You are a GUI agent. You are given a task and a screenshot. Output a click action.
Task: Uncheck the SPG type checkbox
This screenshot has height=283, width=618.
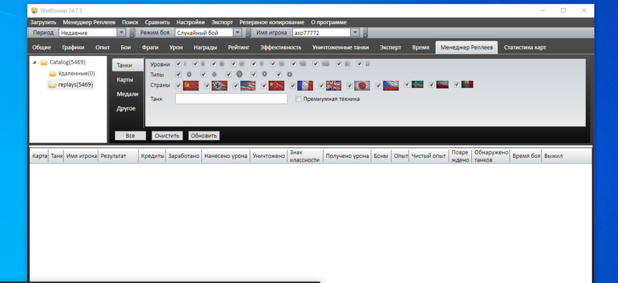coord(279,74)
